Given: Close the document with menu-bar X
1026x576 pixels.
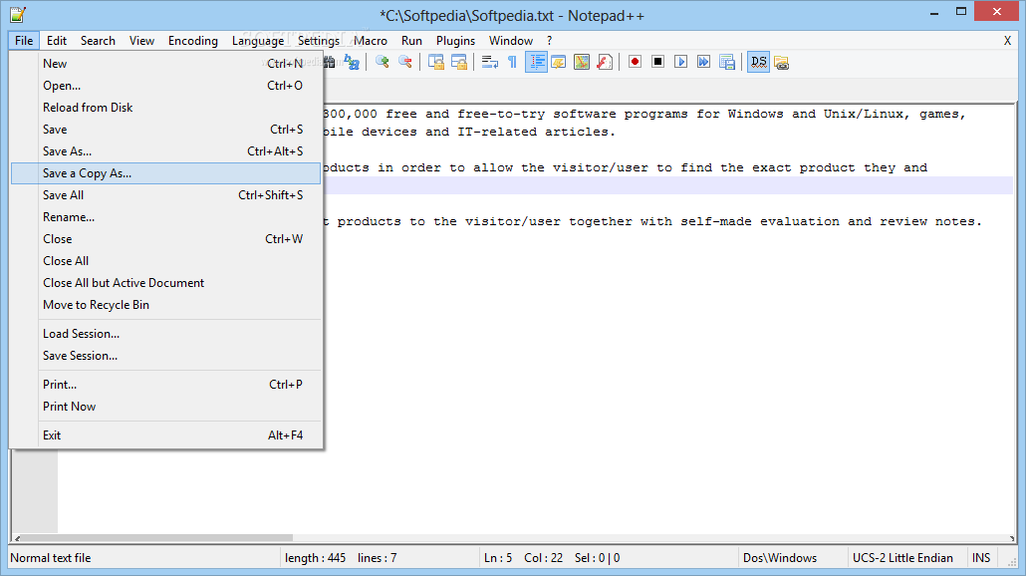Looking at the screenshot, I should pyautogui.click(x=1007, y=41).
